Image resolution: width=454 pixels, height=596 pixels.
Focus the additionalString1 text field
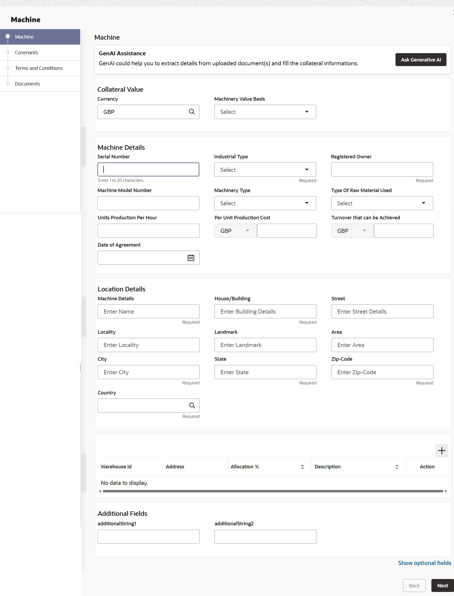point(148,537)
